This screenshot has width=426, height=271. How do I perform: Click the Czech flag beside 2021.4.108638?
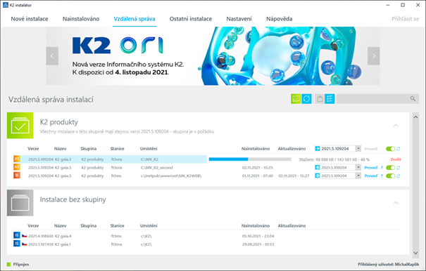[25, 236]
